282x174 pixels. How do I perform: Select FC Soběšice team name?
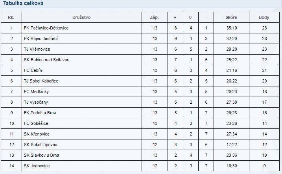tap(36, 123)
